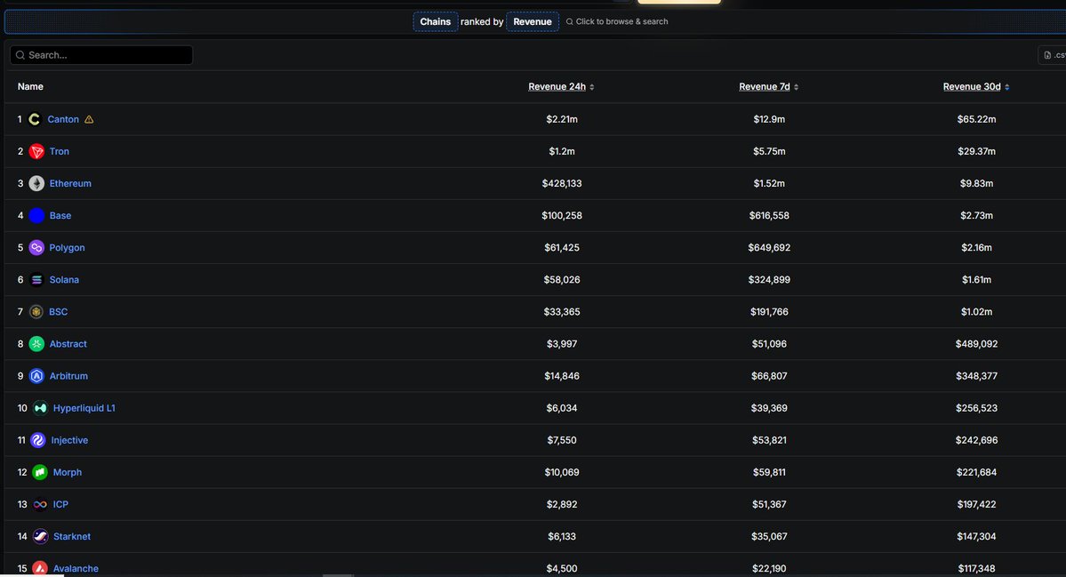Open the Canton chain link
The height and width of the screenshot is (577, 1066).
pyautogui.click(x=63, y=119)
